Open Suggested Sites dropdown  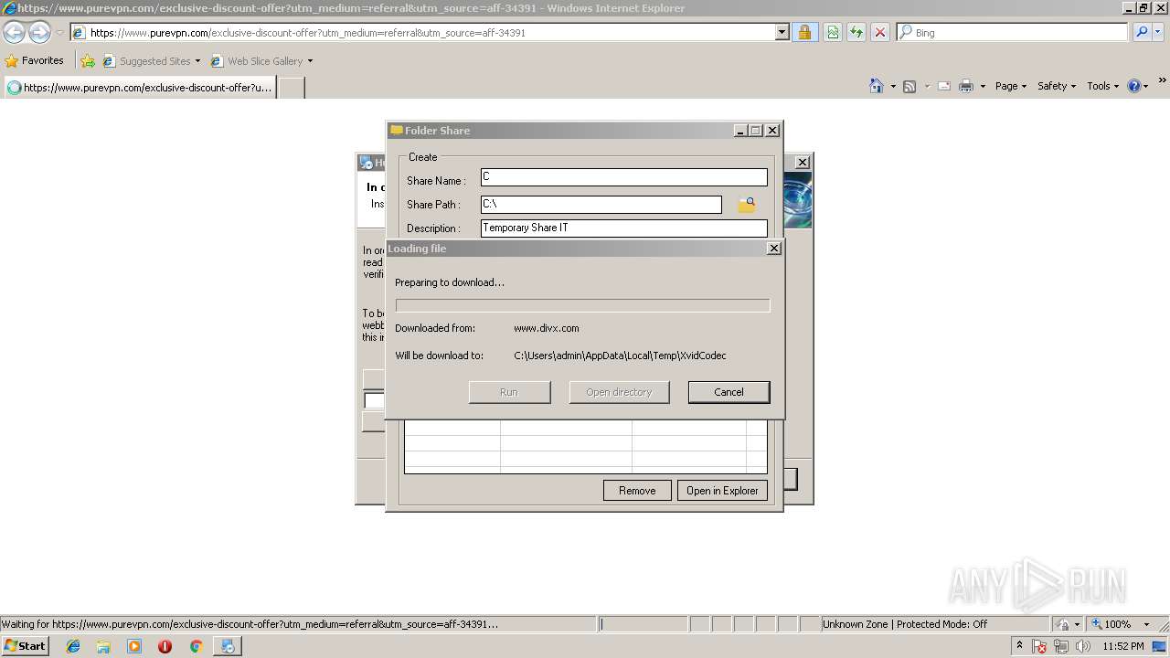tap(152, 61)
